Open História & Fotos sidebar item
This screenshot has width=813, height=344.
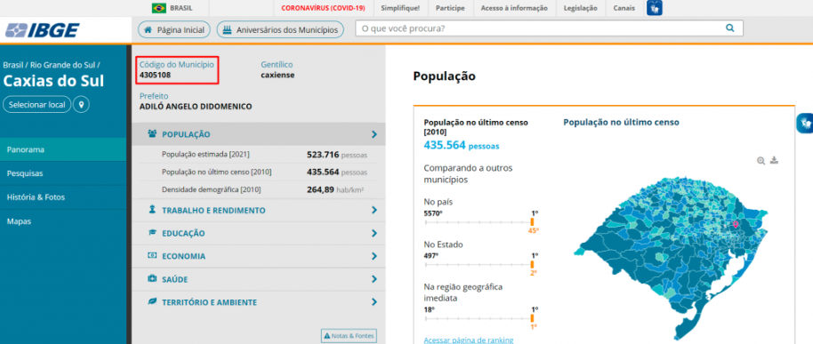click(63, 197)
